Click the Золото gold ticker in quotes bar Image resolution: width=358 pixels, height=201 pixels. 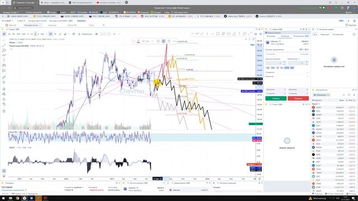[x=268, y=16]
